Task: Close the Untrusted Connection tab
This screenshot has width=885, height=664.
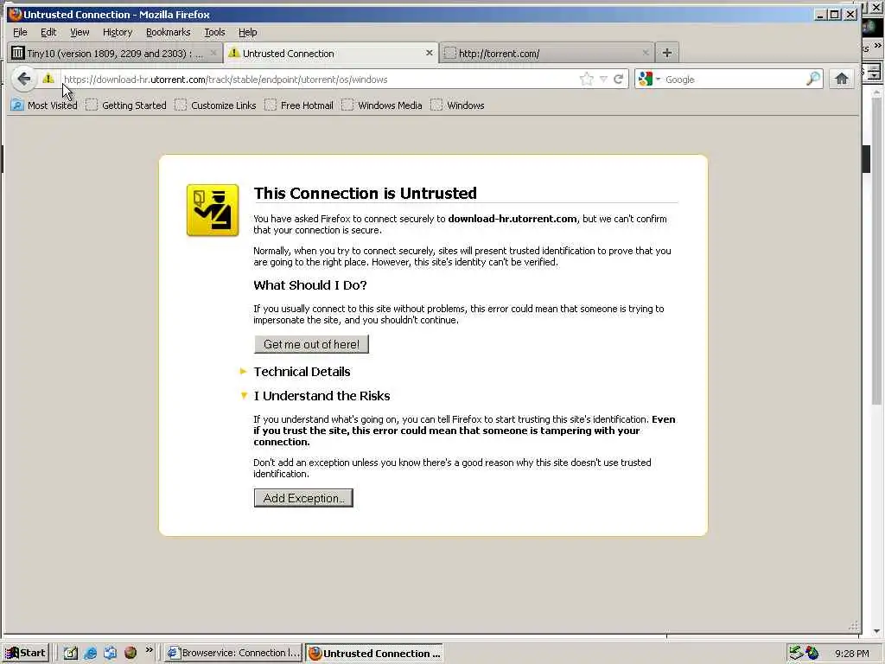Action: tap(429, 53)
